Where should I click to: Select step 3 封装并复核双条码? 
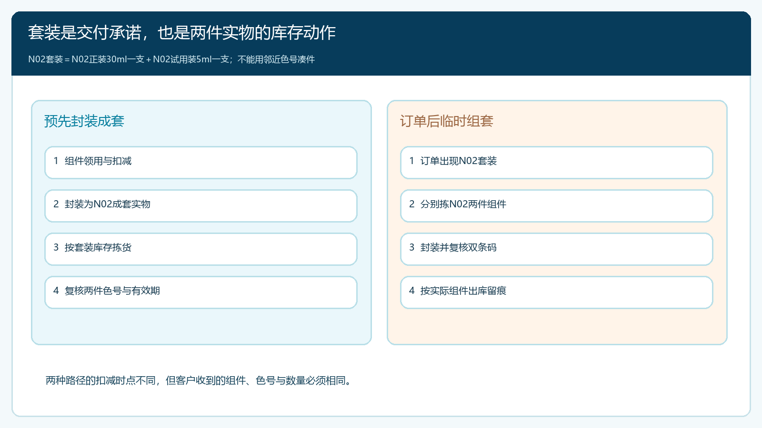pyautogui.click(x=557, y=249)
